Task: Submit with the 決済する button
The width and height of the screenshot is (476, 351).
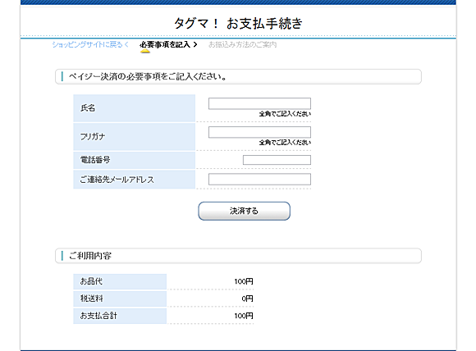Action: [x=244, y=211]
